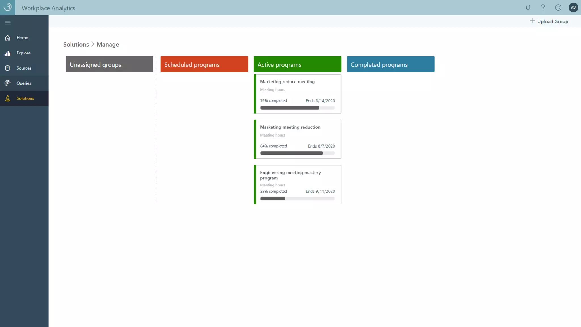Click the Workplace Analytics logo icon

point(7,7)
